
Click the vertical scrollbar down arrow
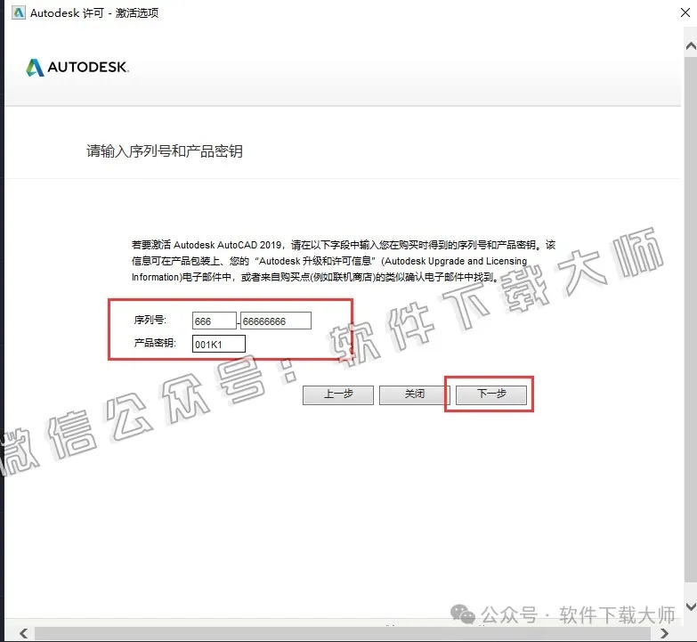pyautogui.click(x=691, y=606)
